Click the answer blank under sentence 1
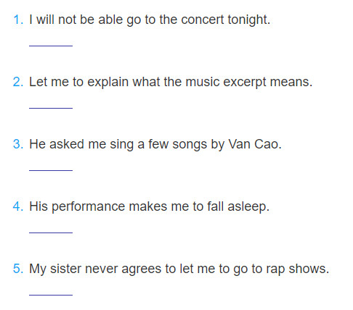 (51, 45)
